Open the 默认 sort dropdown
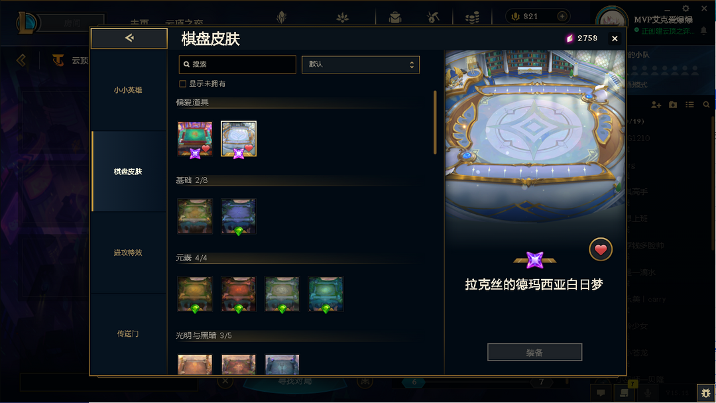Viewport: 716px width, 403px height. pyautogui.click(x=360, y=64)
